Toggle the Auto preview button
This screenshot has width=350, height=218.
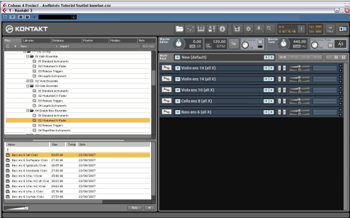pyautogui.click(x=135, y=208)
